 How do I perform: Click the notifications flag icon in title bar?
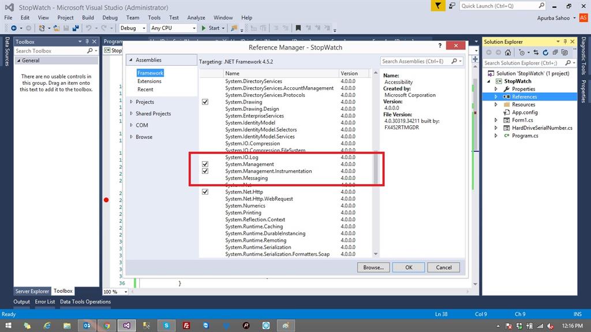(x=437, y=6)
